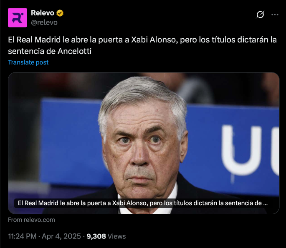Open the From relevo.com source link
The width and height of the screenshot is (286, 248).
[x=31, y=220]
